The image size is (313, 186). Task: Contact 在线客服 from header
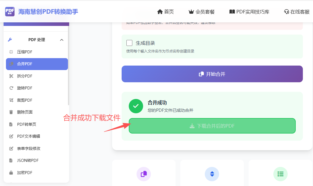pos(297,12)
